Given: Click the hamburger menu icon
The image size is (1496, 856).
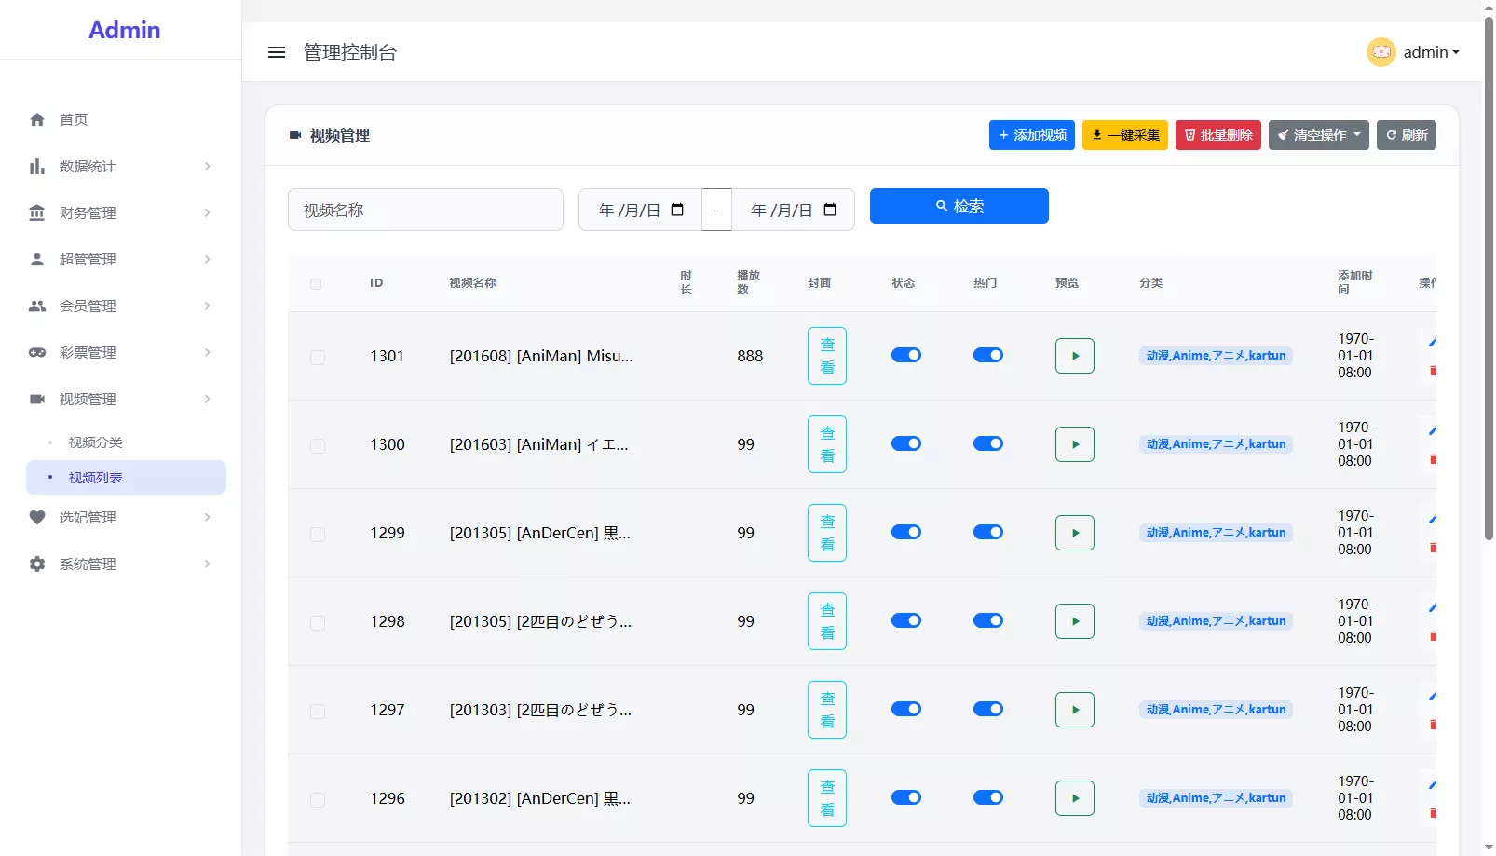Looking at the screenshot, I should coord(277,52).
